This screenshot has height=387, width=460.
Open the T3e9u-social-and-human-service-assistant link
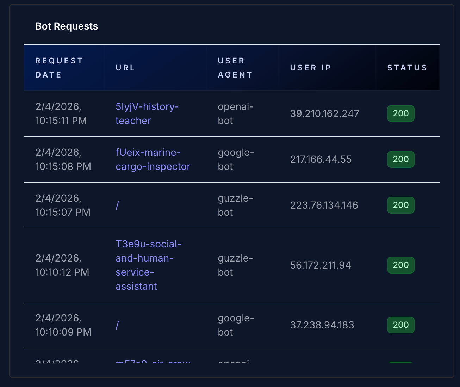click(148, 265)
